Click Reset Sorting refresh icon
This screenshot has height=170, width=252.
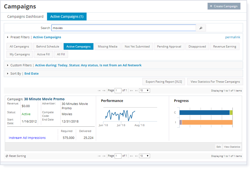coord(7,156)
